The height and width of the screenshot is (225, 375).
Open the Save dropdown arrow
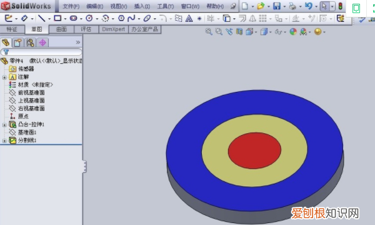[x=284, y=6]
